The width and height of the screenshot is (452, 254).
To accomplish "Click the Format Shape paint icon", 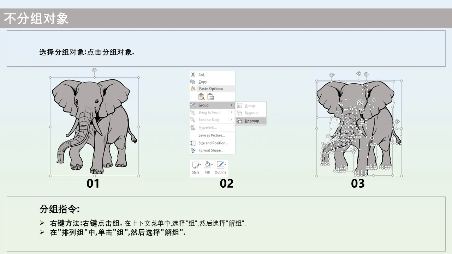I will [193, 150].
